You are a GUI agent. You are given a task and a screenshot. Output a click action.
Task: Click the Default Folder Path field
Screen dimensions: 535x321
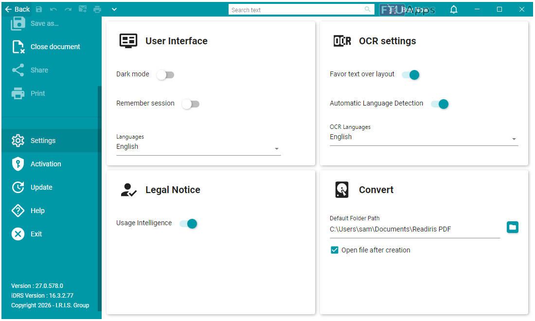(414, 229)
